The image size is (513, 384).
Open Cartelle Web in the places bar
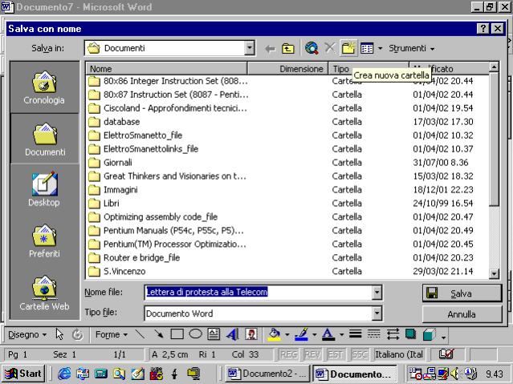[x=44, y=292]
